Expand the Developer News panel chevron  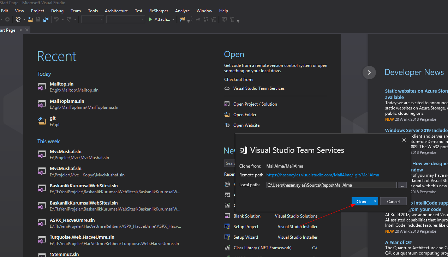click(369, 73)
